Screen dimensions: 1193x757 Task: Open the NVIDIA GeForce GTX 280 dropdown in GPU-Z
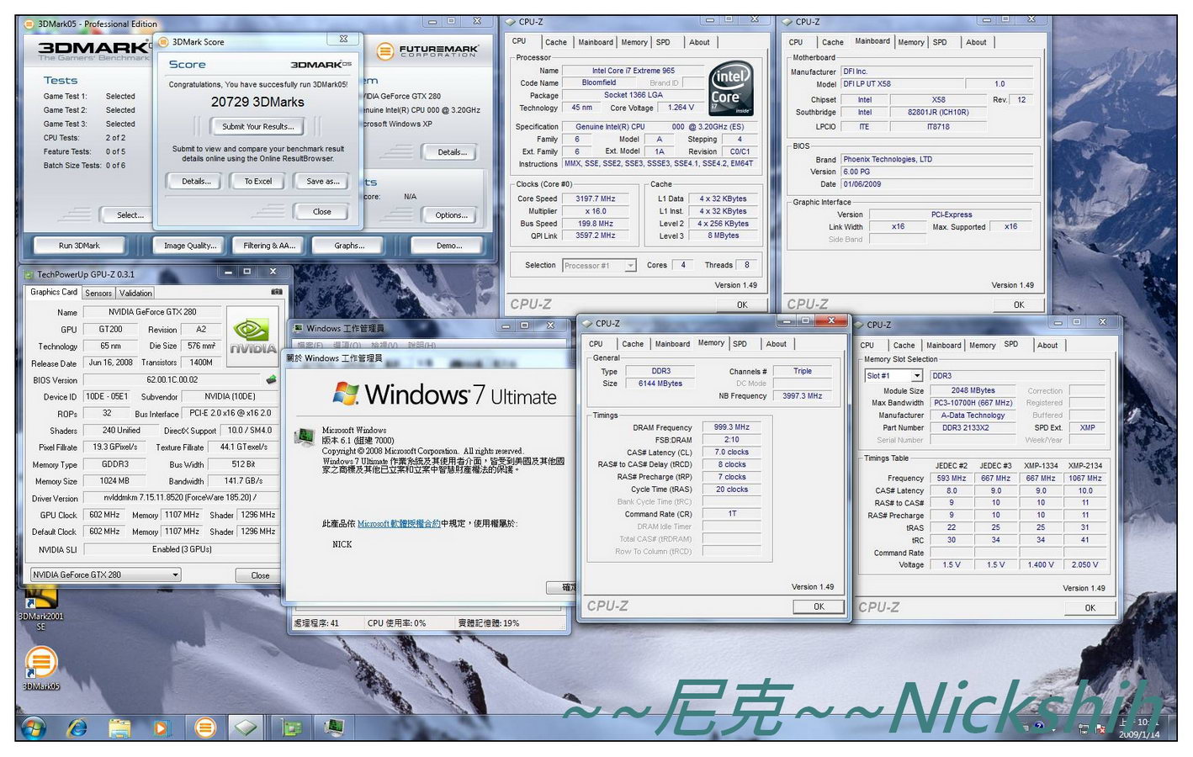click(106, 574)
